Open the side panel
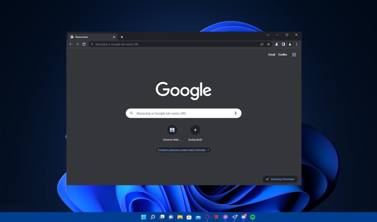 click(x=283, y=44)
